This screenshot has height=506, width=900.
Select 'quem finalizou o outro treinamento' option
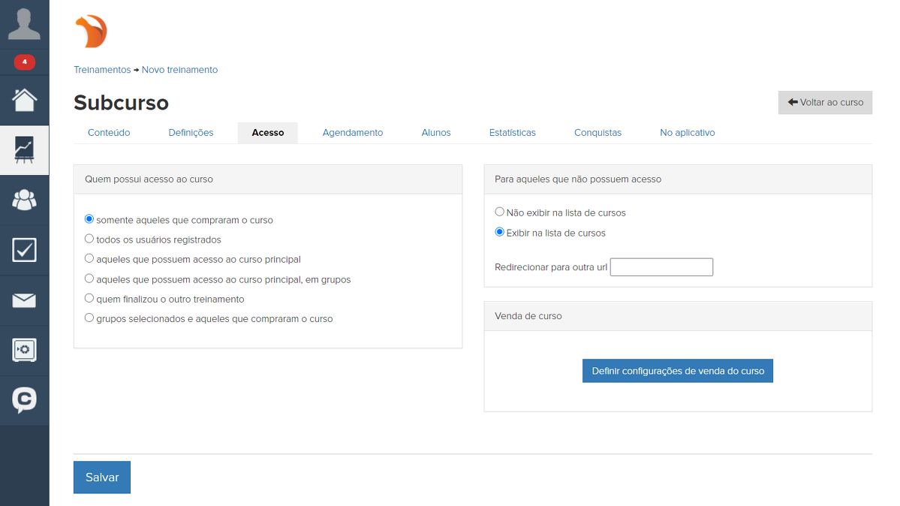[89, 299]
